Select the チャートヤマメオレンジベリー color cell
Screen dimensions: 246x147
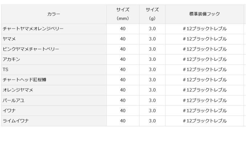[x=33, y=29]
